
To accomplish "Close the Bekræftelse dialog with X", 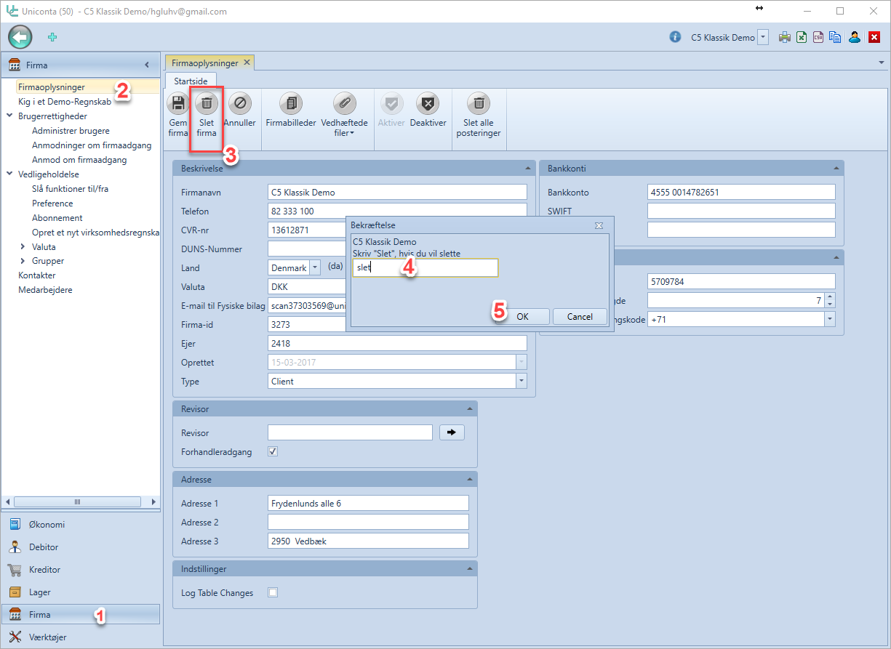I will click(599, 226).
